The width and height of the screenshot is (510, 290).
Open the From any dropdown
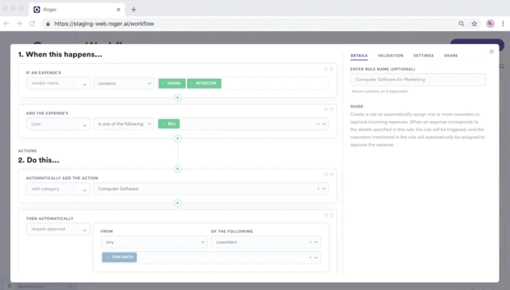pyautogui.click(x=154, y=242)
